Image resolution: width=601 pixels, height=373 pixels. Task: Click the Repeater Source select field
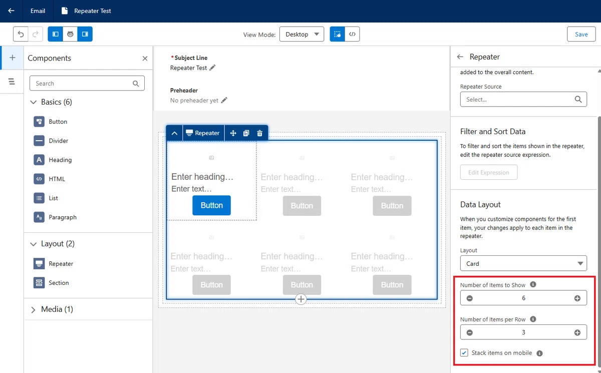point(523,100)
